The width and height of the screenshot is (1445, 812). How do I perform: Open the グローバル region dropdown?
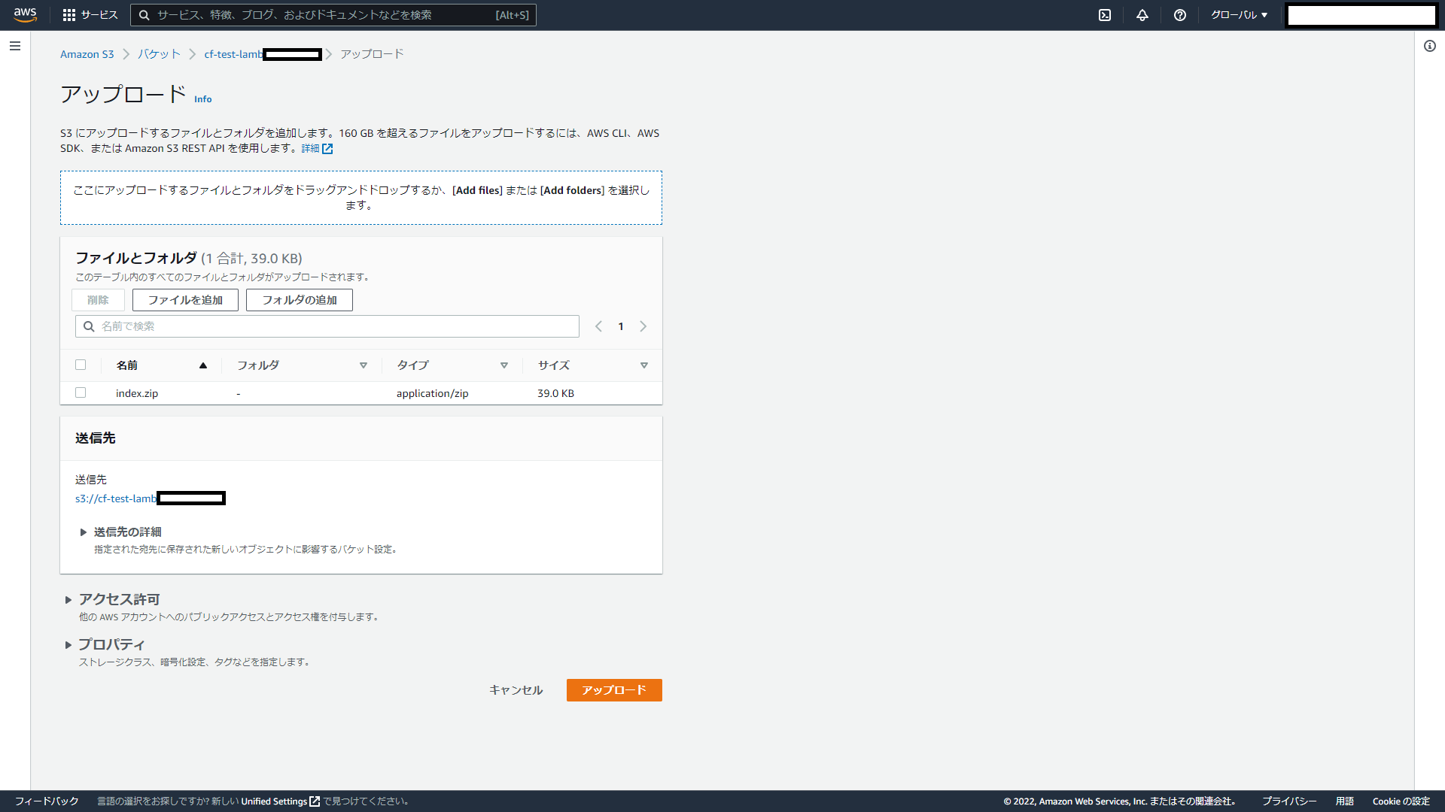tap(1238, 15)
